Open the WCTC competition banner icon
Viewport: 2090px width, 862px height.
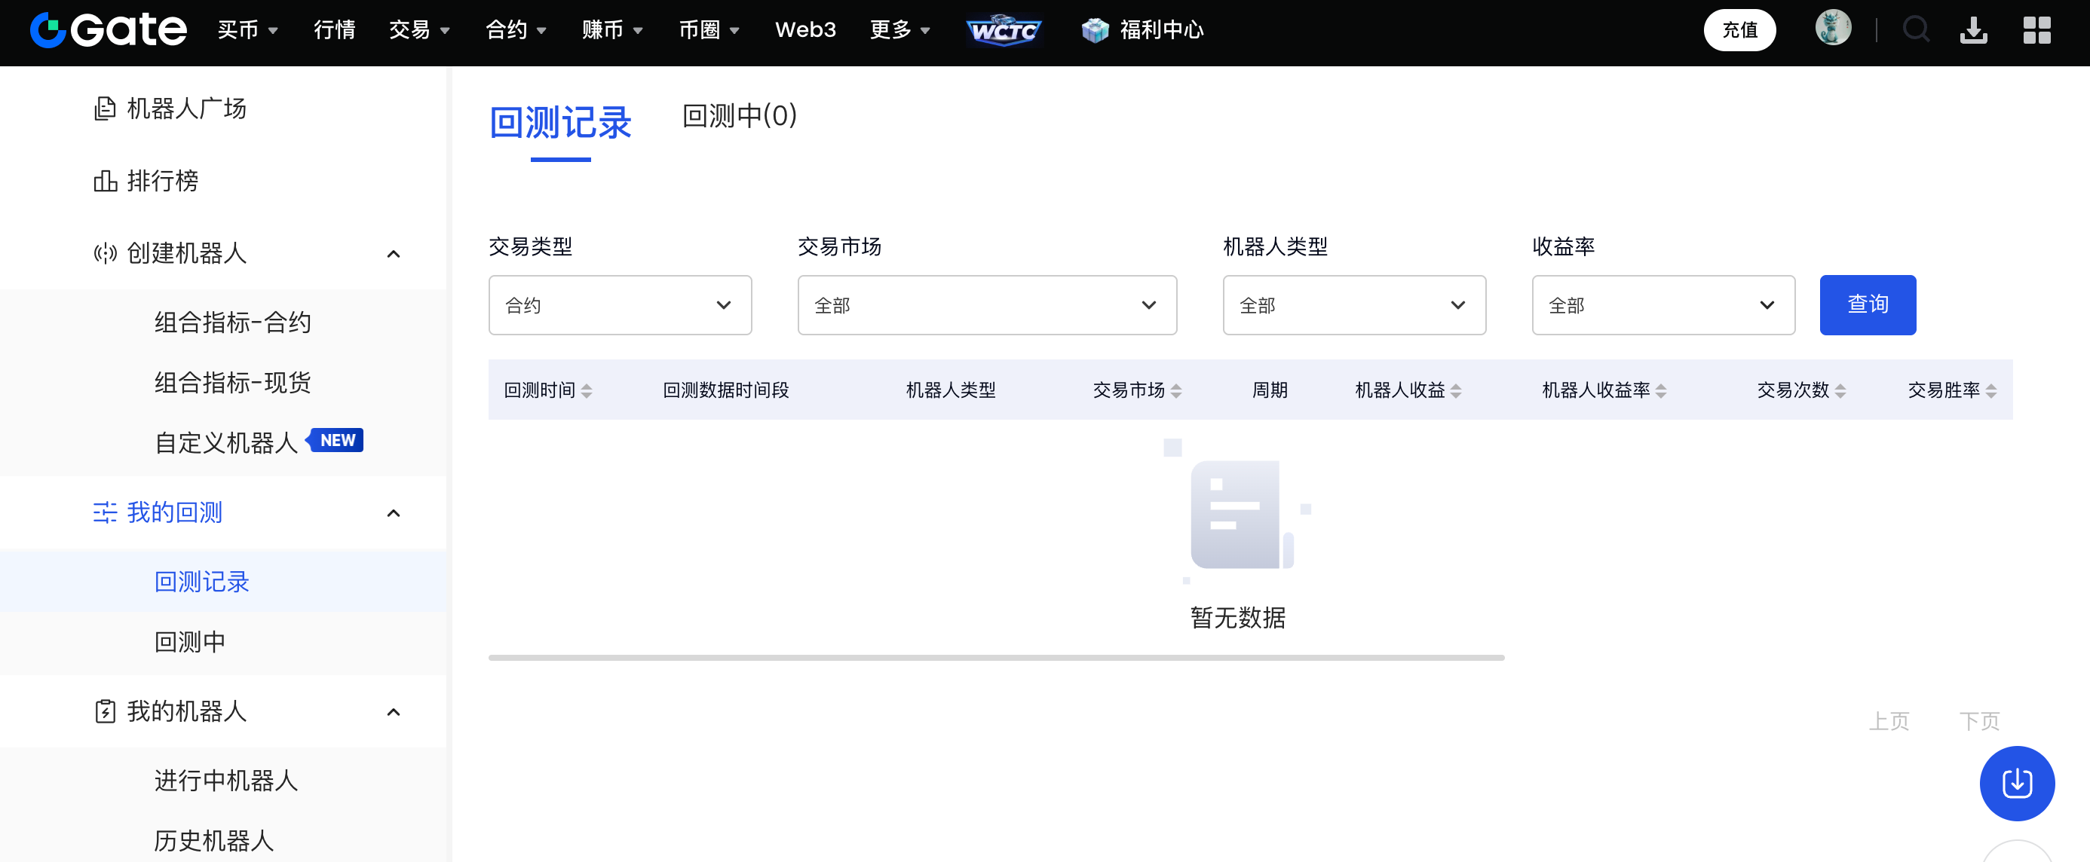point(1003,31)
